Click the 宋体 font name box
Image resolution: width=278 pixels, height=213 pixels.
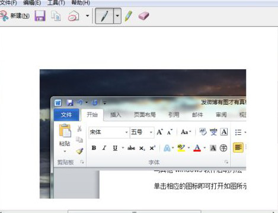[x=107, y=132]
